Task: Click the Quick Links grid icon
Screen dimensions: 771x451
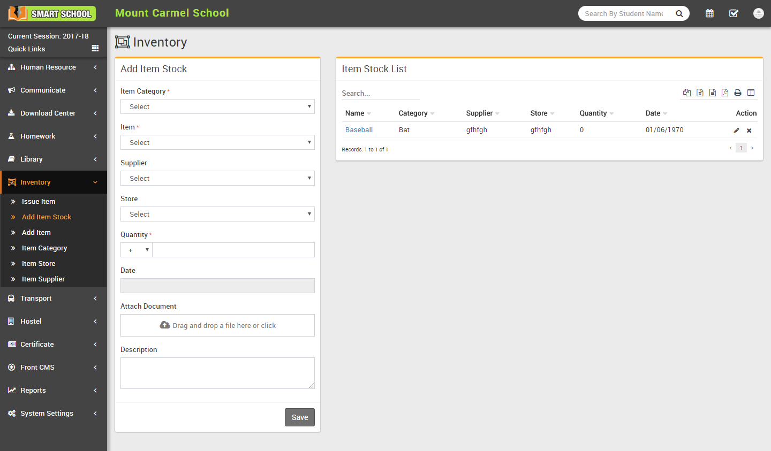Action: tap(95, 48)
